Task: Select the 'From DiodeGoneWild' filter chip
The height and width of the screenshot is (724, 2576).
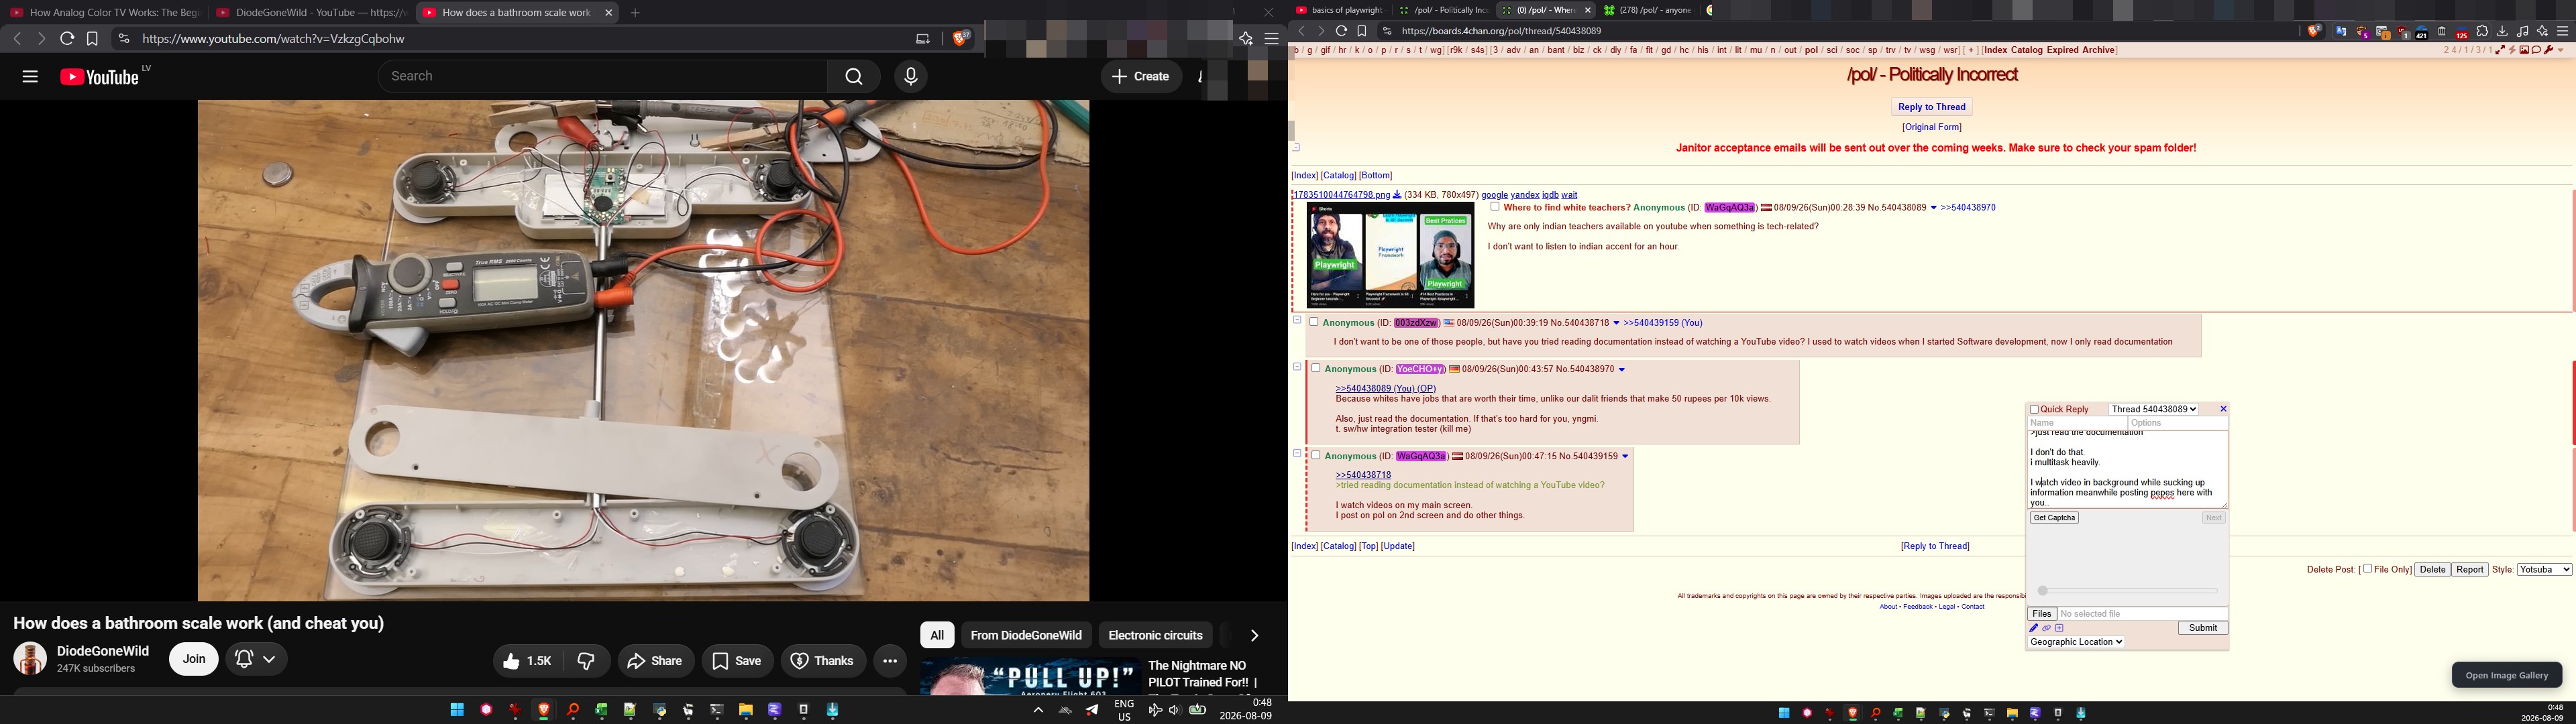Action: point(1025,635)
